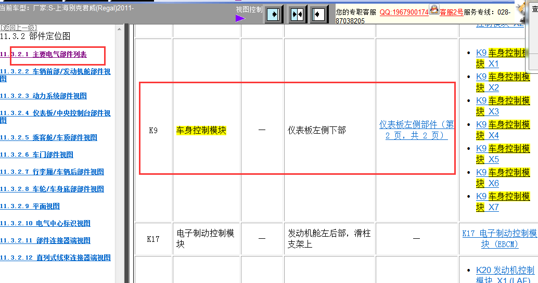Open 11.3.2.2 车辆前部/发动机舱部件视图
Screen dimensions: 538x283
[55, 75]
